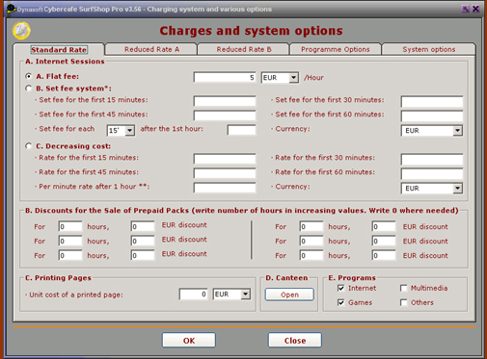Screen dimensions: 487x359
Task: Click first left-column prepaid hours field
Action: coord(70,226)
